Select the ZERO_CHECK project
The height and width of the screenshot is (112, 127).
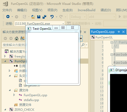[x=24, y=110]
